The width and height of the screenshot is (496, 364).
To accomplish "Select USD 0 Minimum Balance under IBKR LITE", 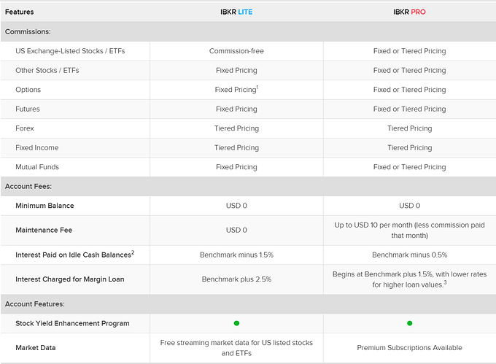I will 236,206.
